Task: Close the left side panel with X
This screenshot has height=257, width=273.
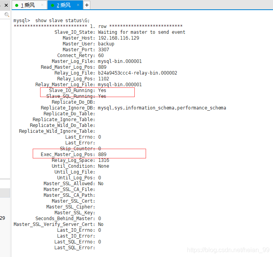Action: (6, 5)
